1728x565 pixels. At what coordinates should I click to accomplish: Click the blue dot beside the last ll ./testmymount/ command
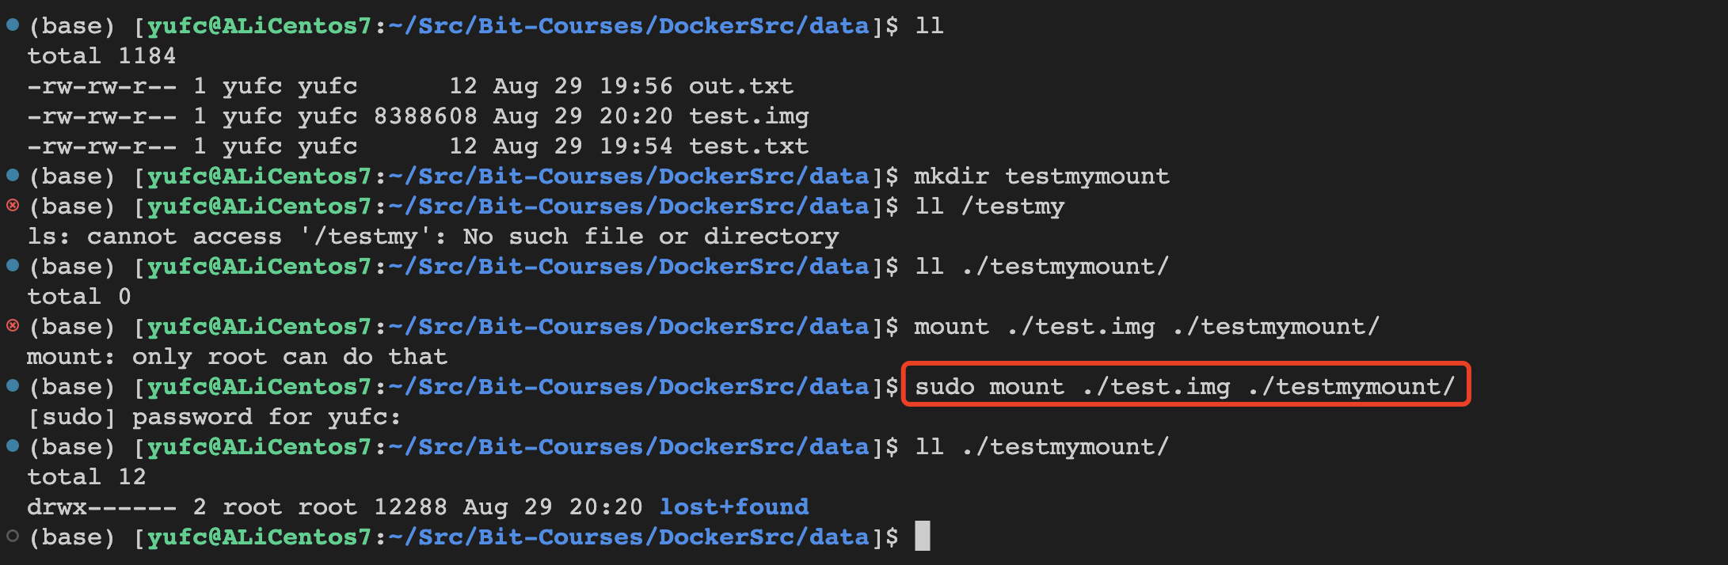13,446
